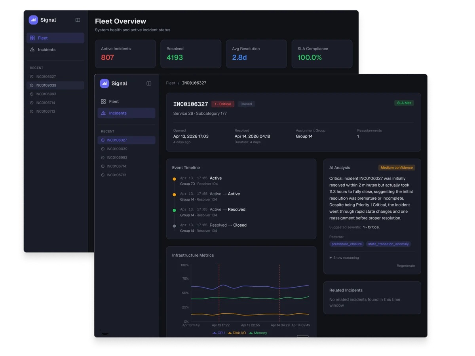Click the premature_closure pattern tag

tap(347, 244)
